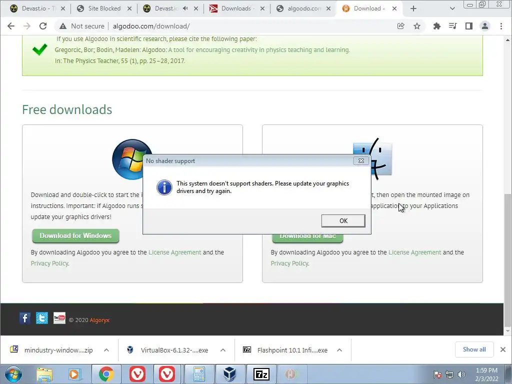Open the License Agreement link under Windows download
Viewport: 512px width, 384px height.
click(x=174, y=252)
